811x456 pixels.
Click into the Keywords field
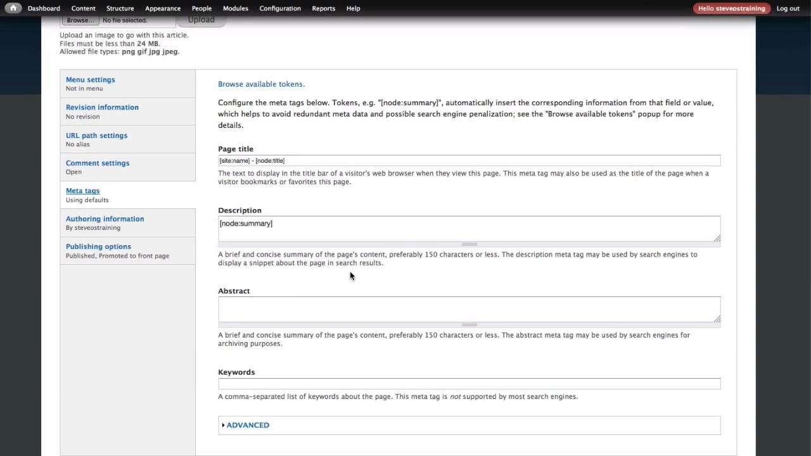tap(469, 384)
